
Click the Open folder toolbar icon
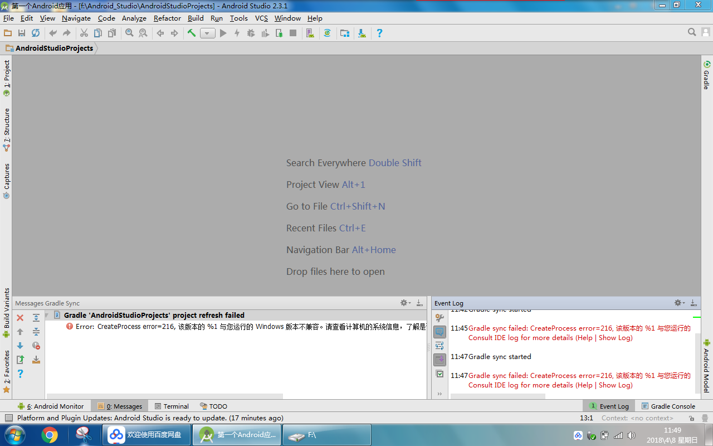(x=8, y=33)
